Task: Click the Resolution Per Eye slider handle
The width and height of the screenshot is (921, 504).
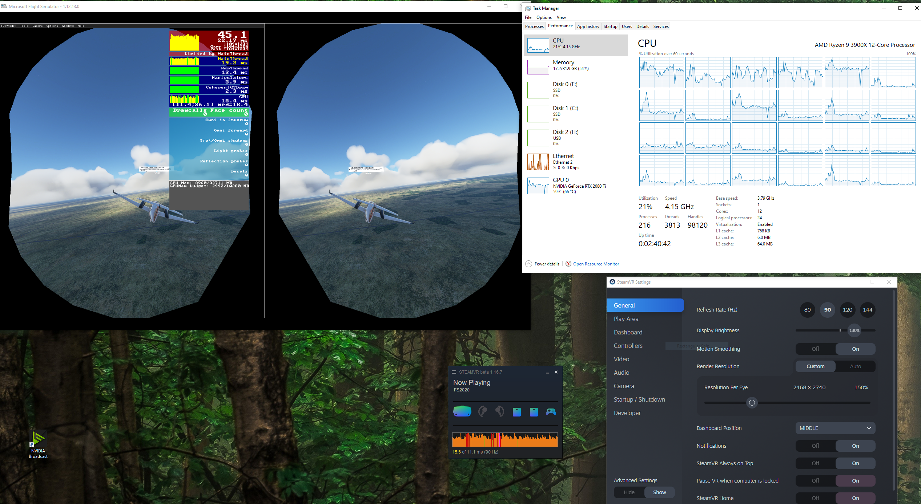Action: pos(752,403)
